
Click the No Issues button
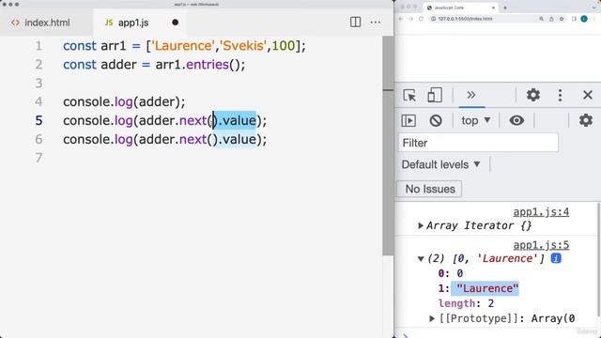click(430, 189)
